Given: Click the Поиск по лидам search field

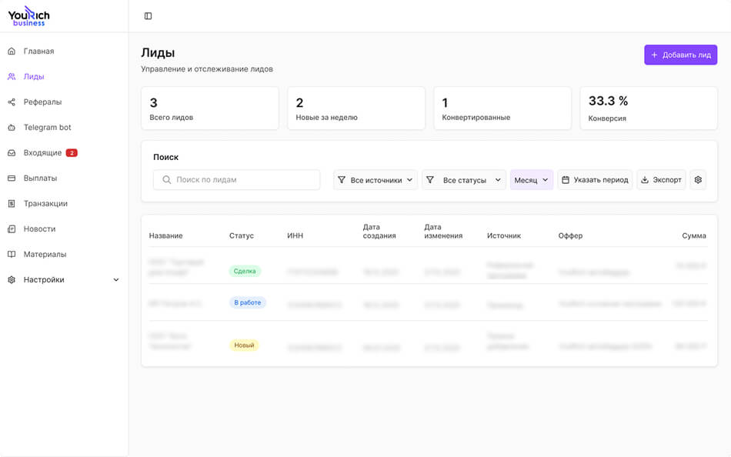Looking at the screenshot, I should pos(237,180).
